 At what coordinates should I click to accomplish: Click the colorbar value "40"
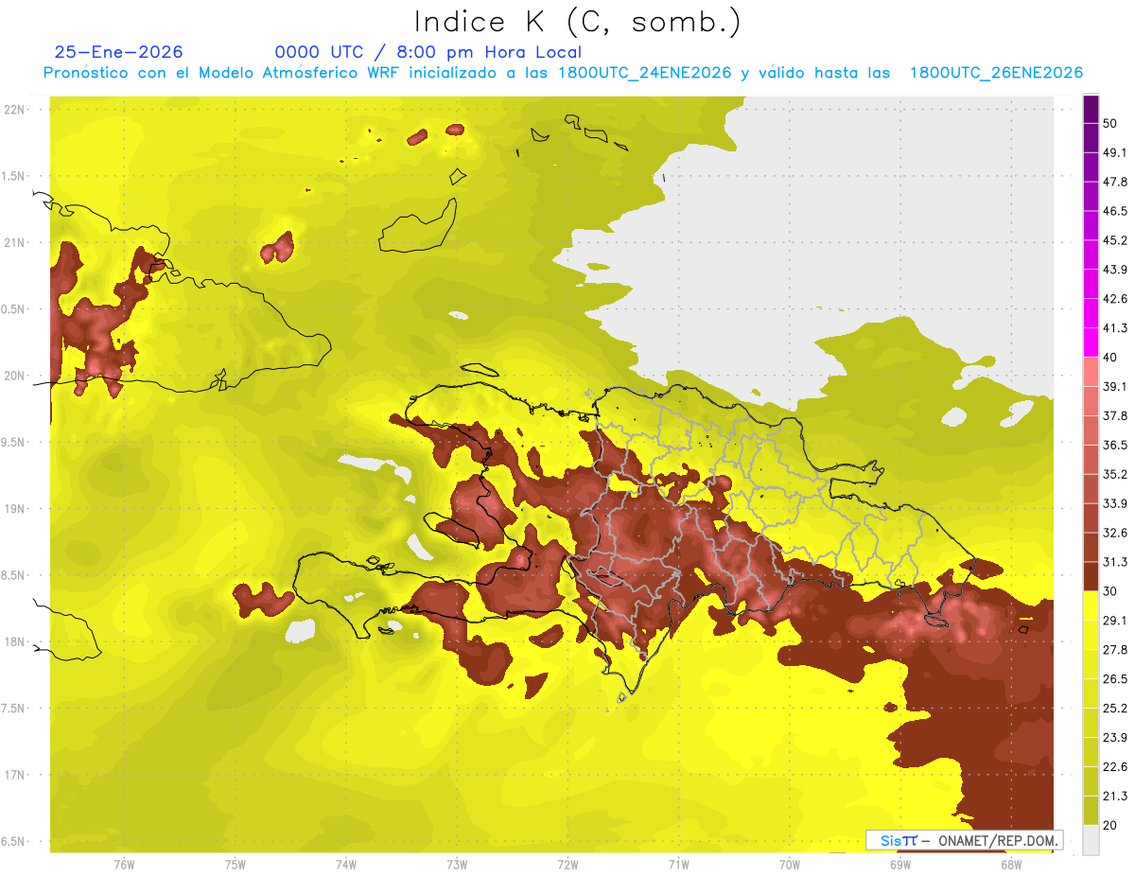coord(1110,358)
